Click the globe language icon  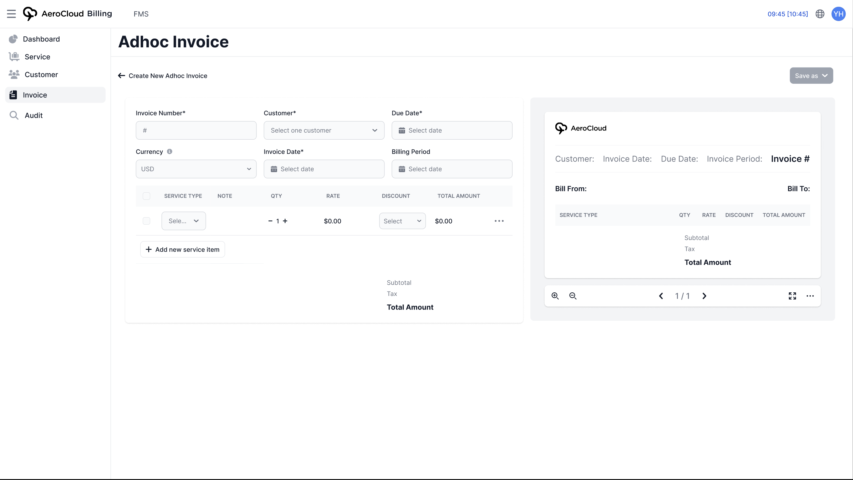click(x=820, y=14)
